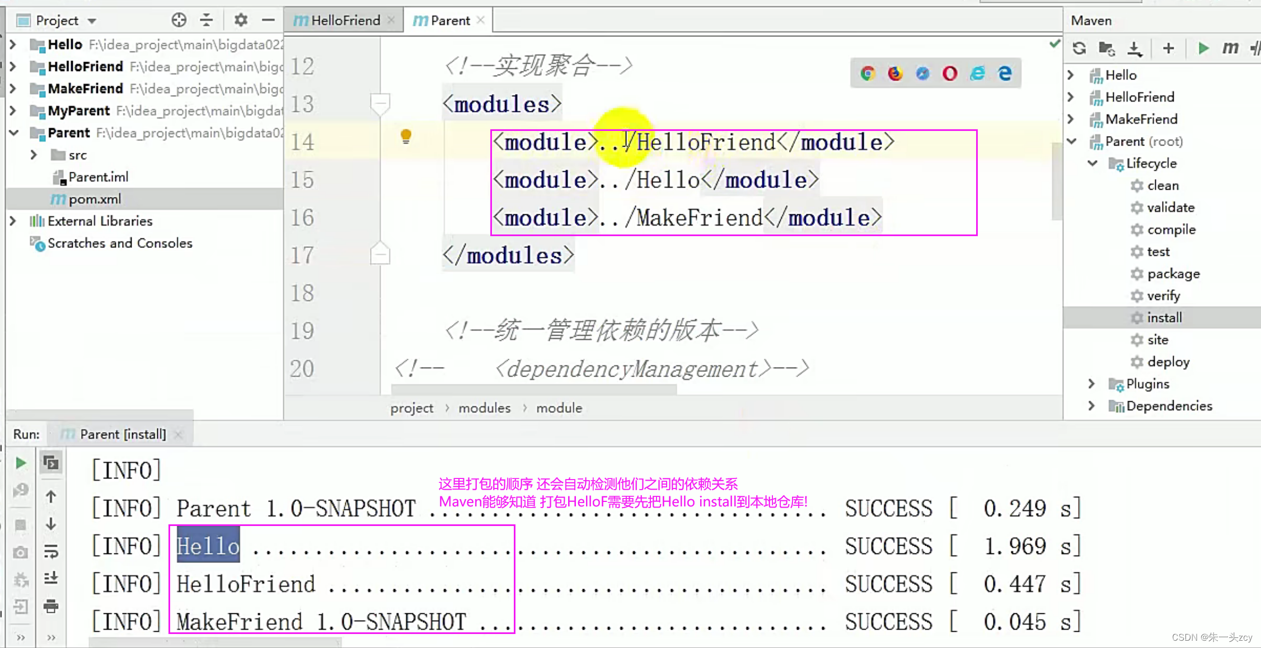Viewport: 1261px width, 648px height.
Task: Expand the MakeFriend project node
Action: click(x=13, y=88)
